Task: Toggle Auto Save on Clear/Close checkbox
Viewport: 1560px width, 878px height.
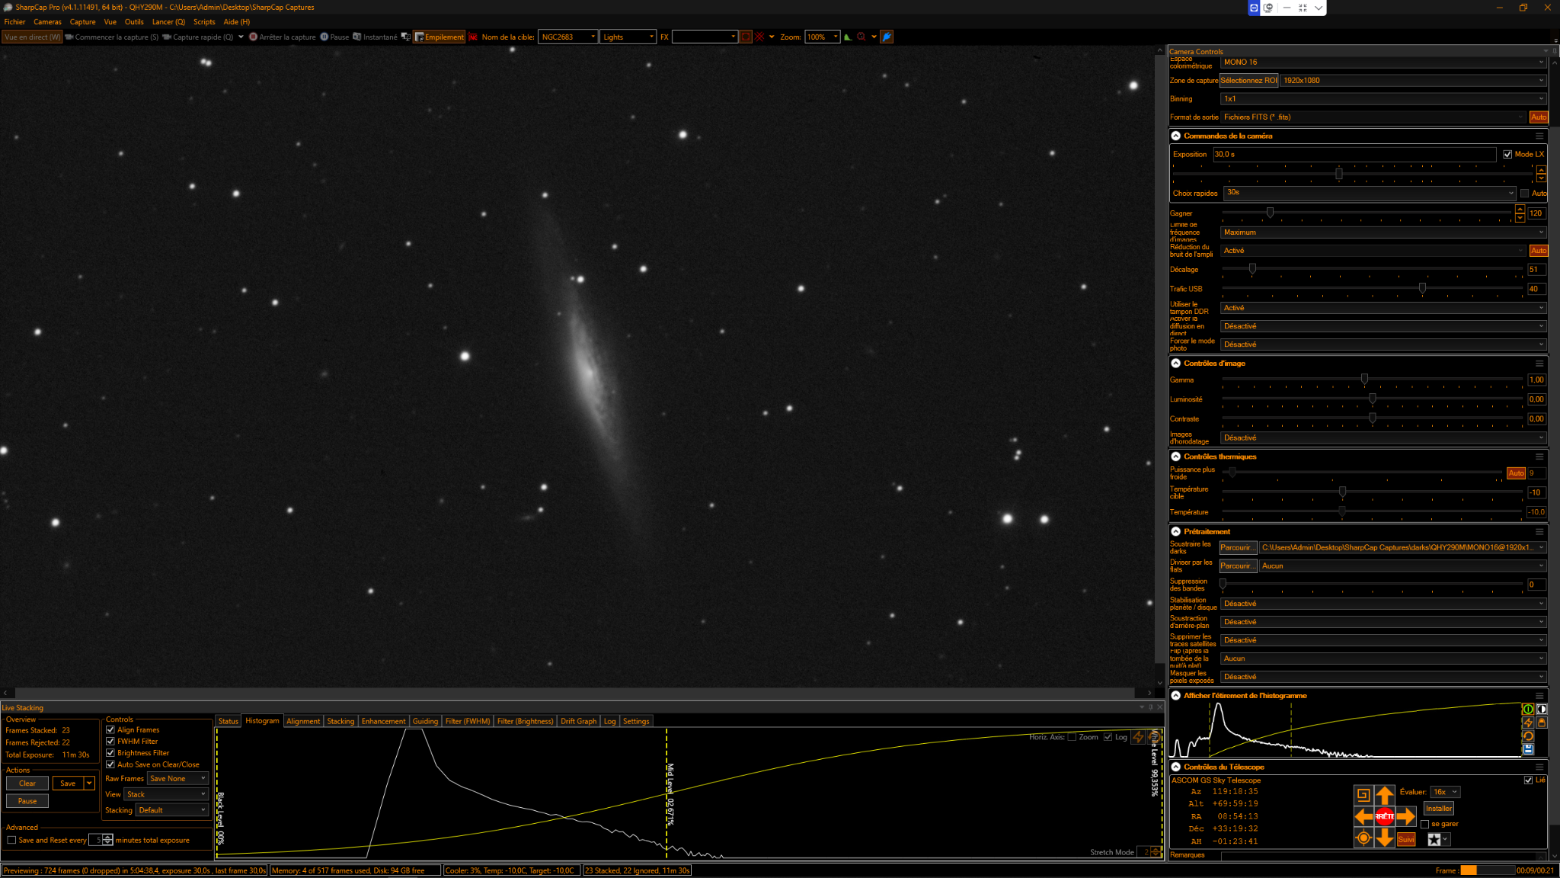Action: (x=110, y=764)
